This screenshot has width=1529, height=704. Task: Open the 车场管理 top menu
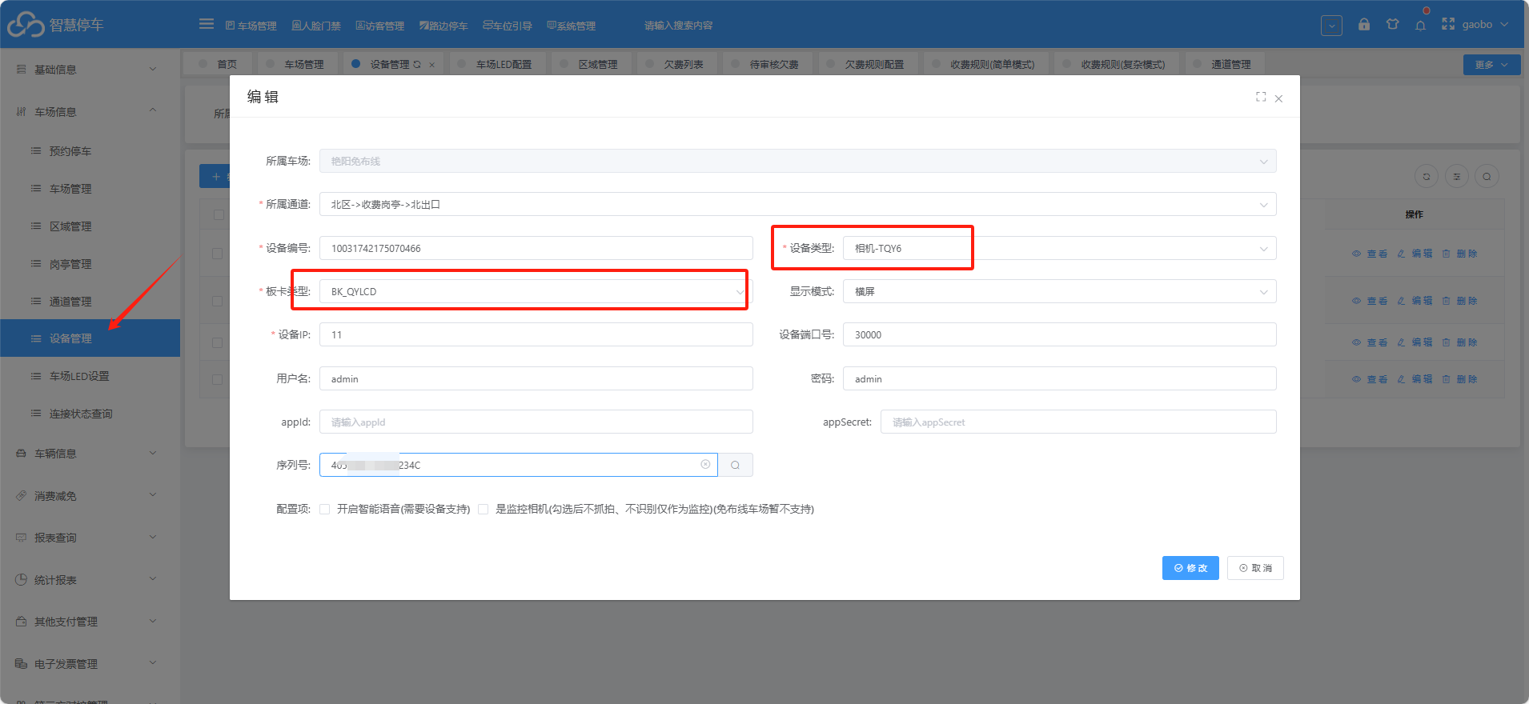pyautogui.click(x=251, y=26)
